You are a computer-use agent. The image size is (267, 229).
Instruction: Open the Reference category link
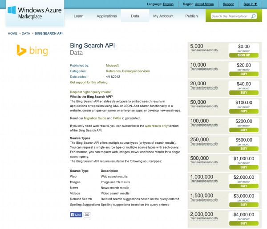pyautogui.click(x=113, y=71)
